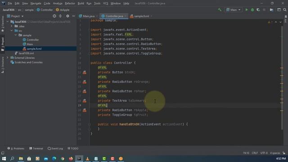Click the Build Project hammer icon
Screen dimensions: 288x162
click(x=220, y=10)
